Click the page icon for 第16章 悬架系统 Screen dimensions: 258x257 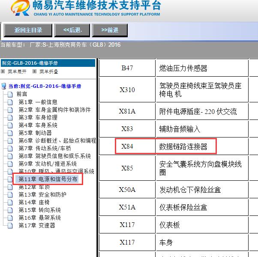10,218
